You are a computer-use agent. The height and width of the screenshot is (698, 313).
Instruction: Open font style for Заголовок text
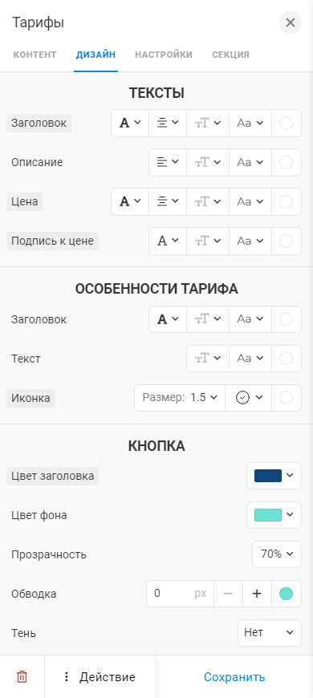130,123
